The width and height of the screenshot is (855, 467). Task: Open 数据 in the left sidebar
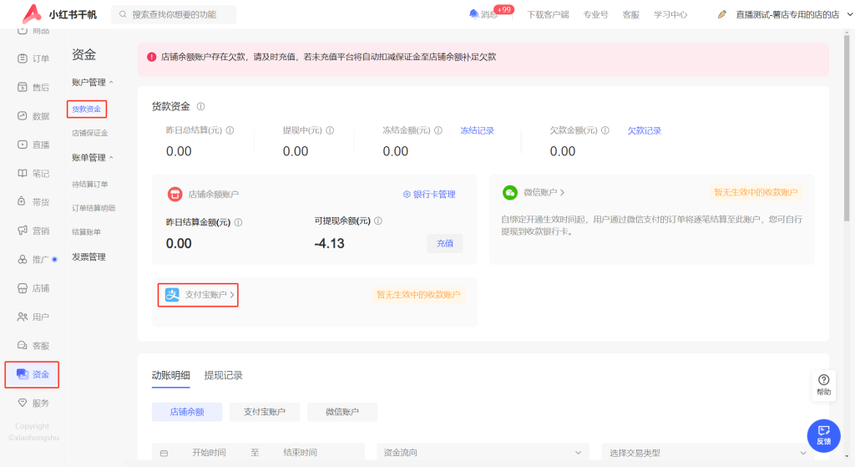click(33, 116)
